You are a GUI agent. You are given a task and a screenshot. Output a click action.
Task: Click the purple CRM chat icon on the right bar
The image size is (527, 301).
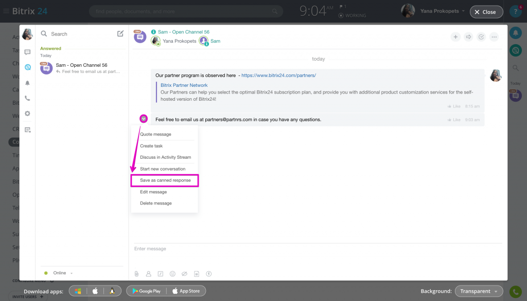516,95
